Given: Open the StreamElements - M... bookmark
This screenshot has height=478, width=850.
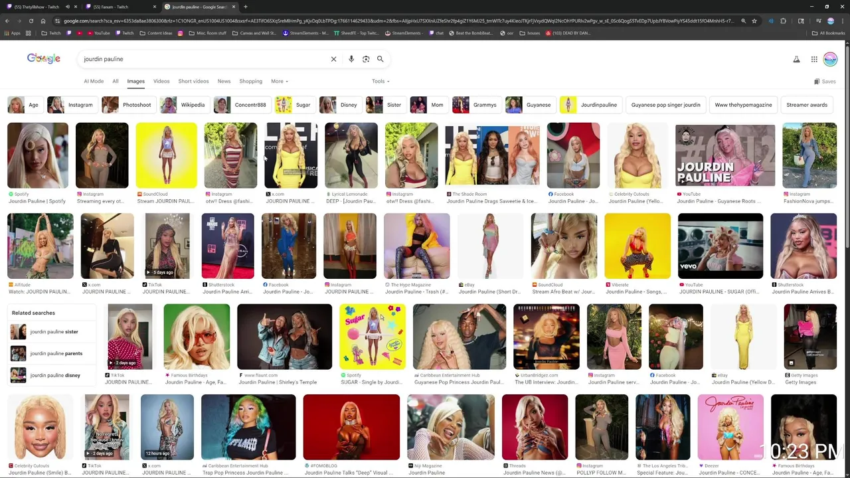Looking at the screenshot, I should pyautogui.click(x=306, y=33).
